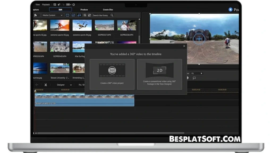Switch to the Produce tab

[84, 10]
